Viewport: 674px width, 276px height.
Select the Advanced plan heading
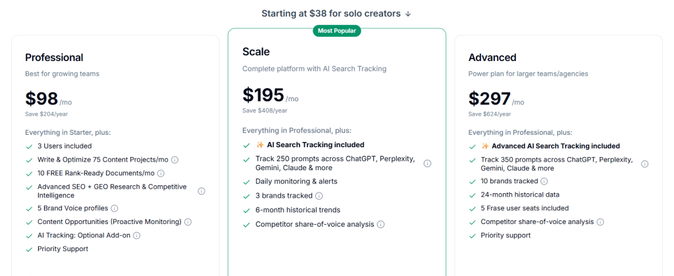point(492,57)
